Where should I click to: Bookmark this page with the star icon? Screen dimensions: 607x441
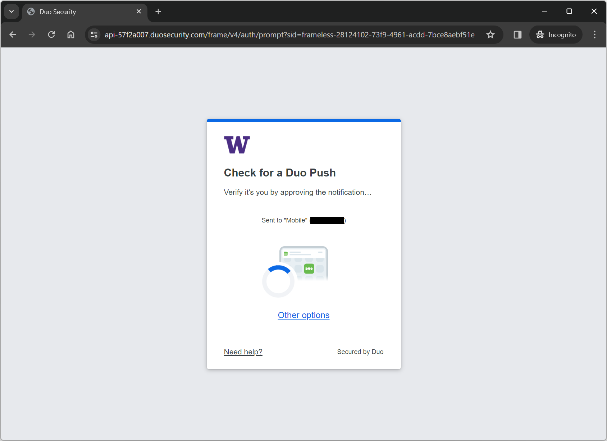[490, 35]
